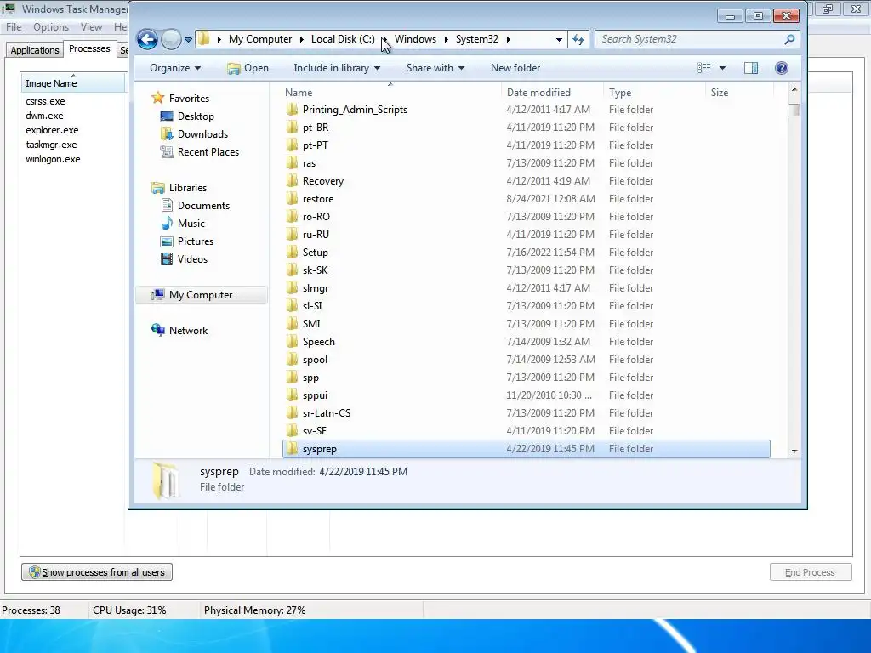Select the sysprep folder icon
The width and height of the screenshot is (871, 653).
293,449
